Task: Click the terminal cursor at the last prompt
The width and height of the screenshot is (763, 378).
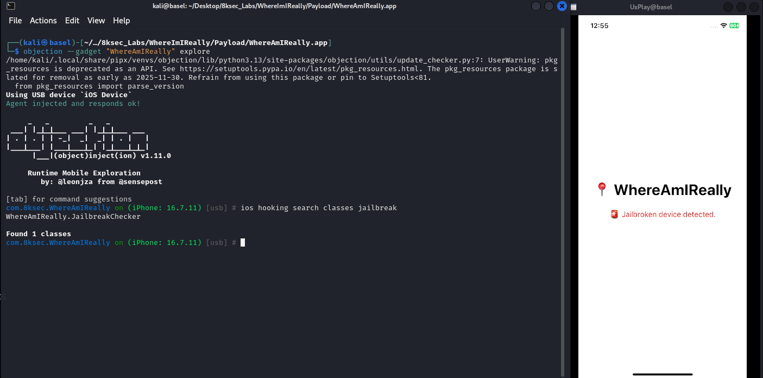Action: pos(243,243)
